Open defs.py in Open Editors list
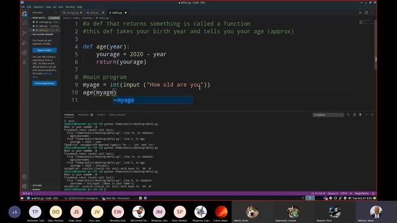The image size is (397, 223). point(45,26)
